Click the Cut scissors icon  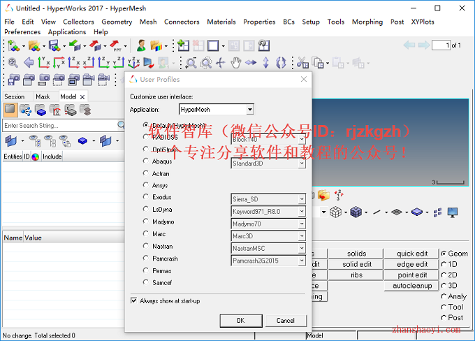[302, 63]
